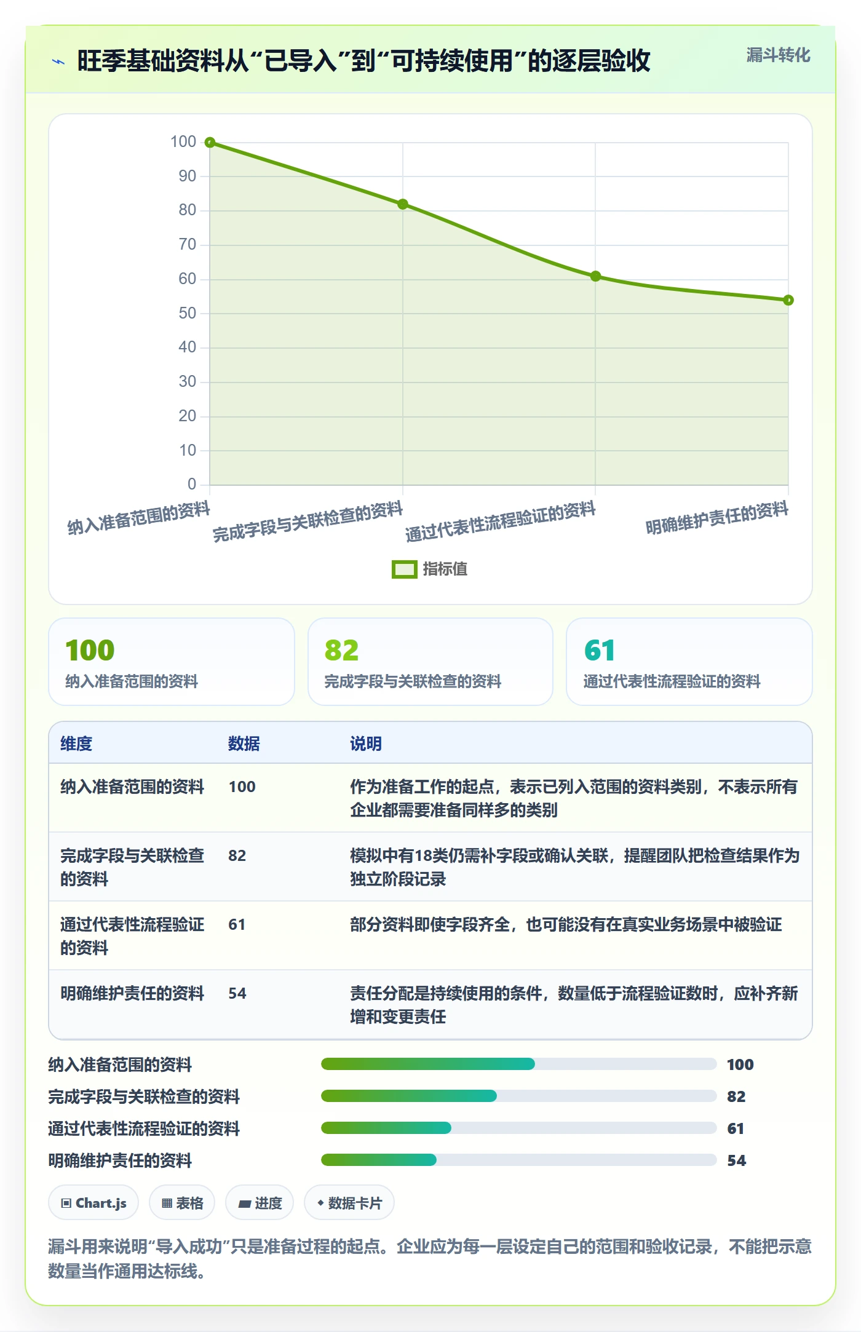Click the grid icon in 表格 chip

click(x=167, y=1203)
